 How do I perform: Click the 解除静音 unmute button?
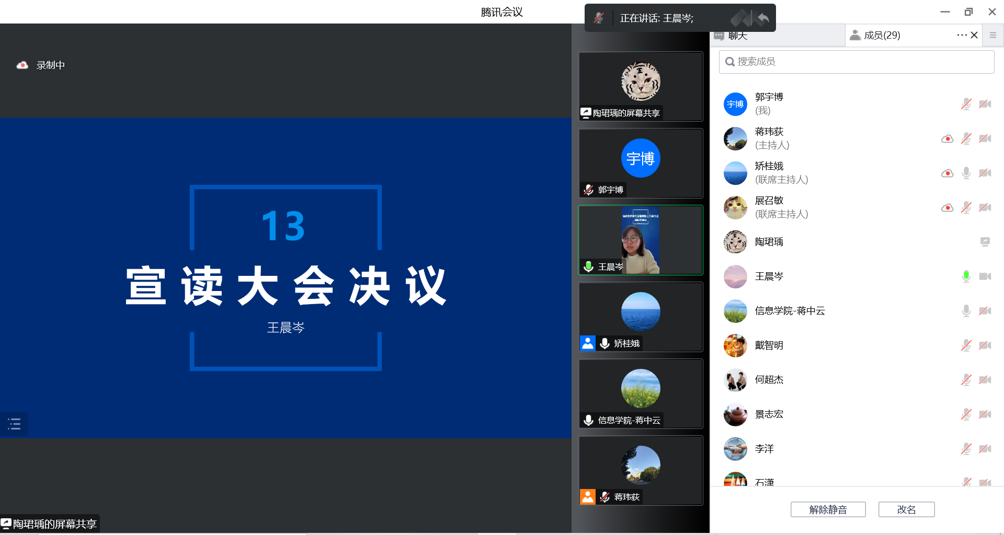pos(828,509)
